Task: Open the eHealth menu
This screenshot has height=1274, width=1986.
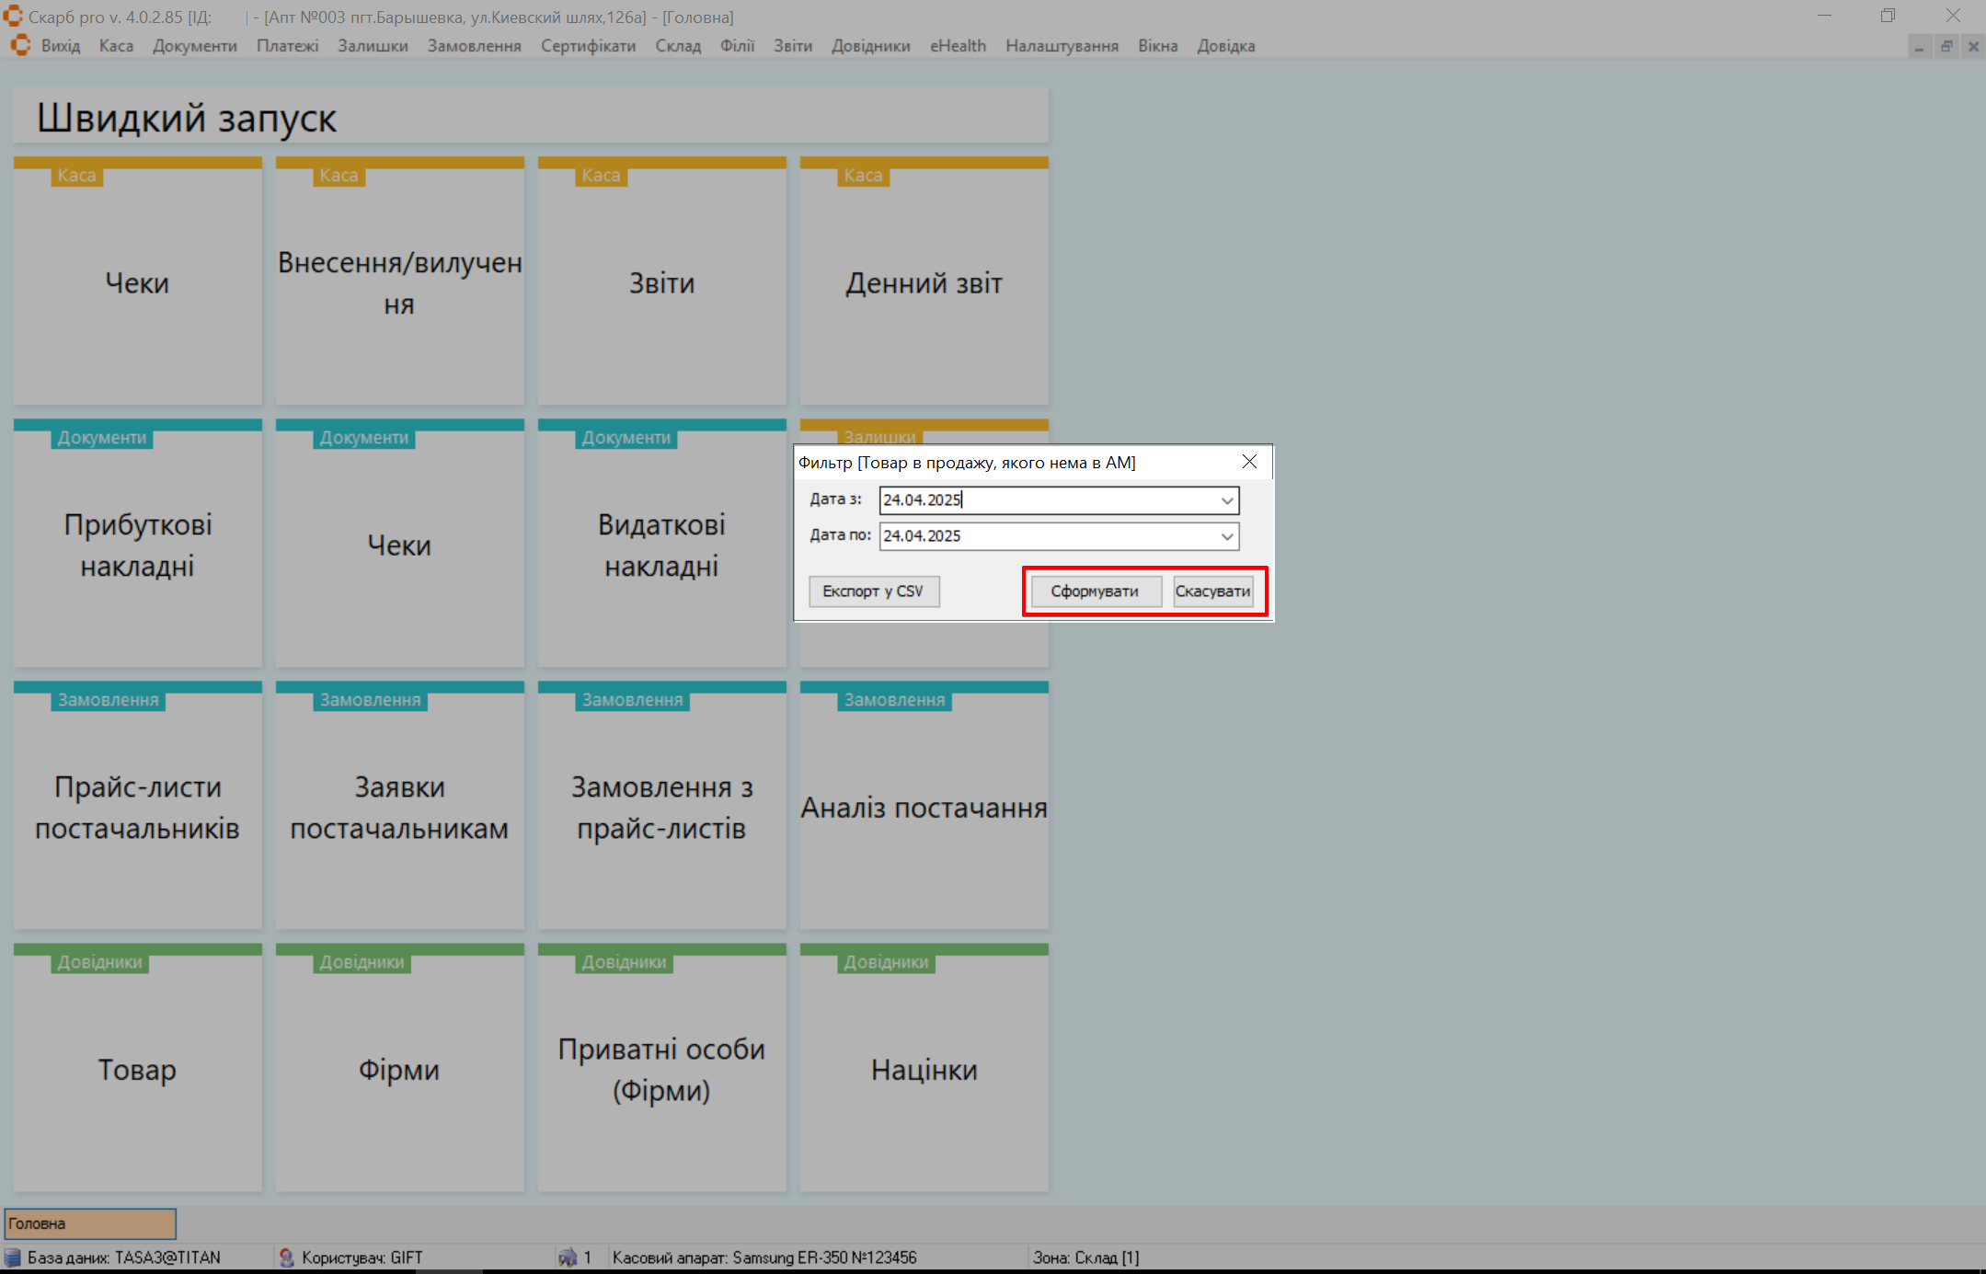Action: tap(958, 46)
